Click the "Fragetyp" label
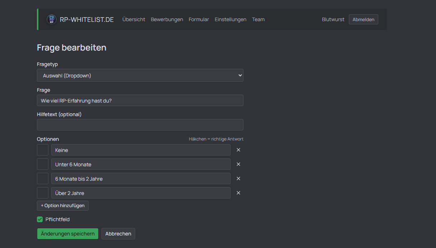This screenshot has height=248, width=436. [47, 64]
